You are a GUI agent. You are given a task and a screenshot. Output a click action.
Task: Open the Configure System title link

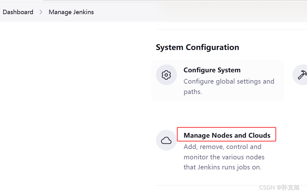point(212,70)
